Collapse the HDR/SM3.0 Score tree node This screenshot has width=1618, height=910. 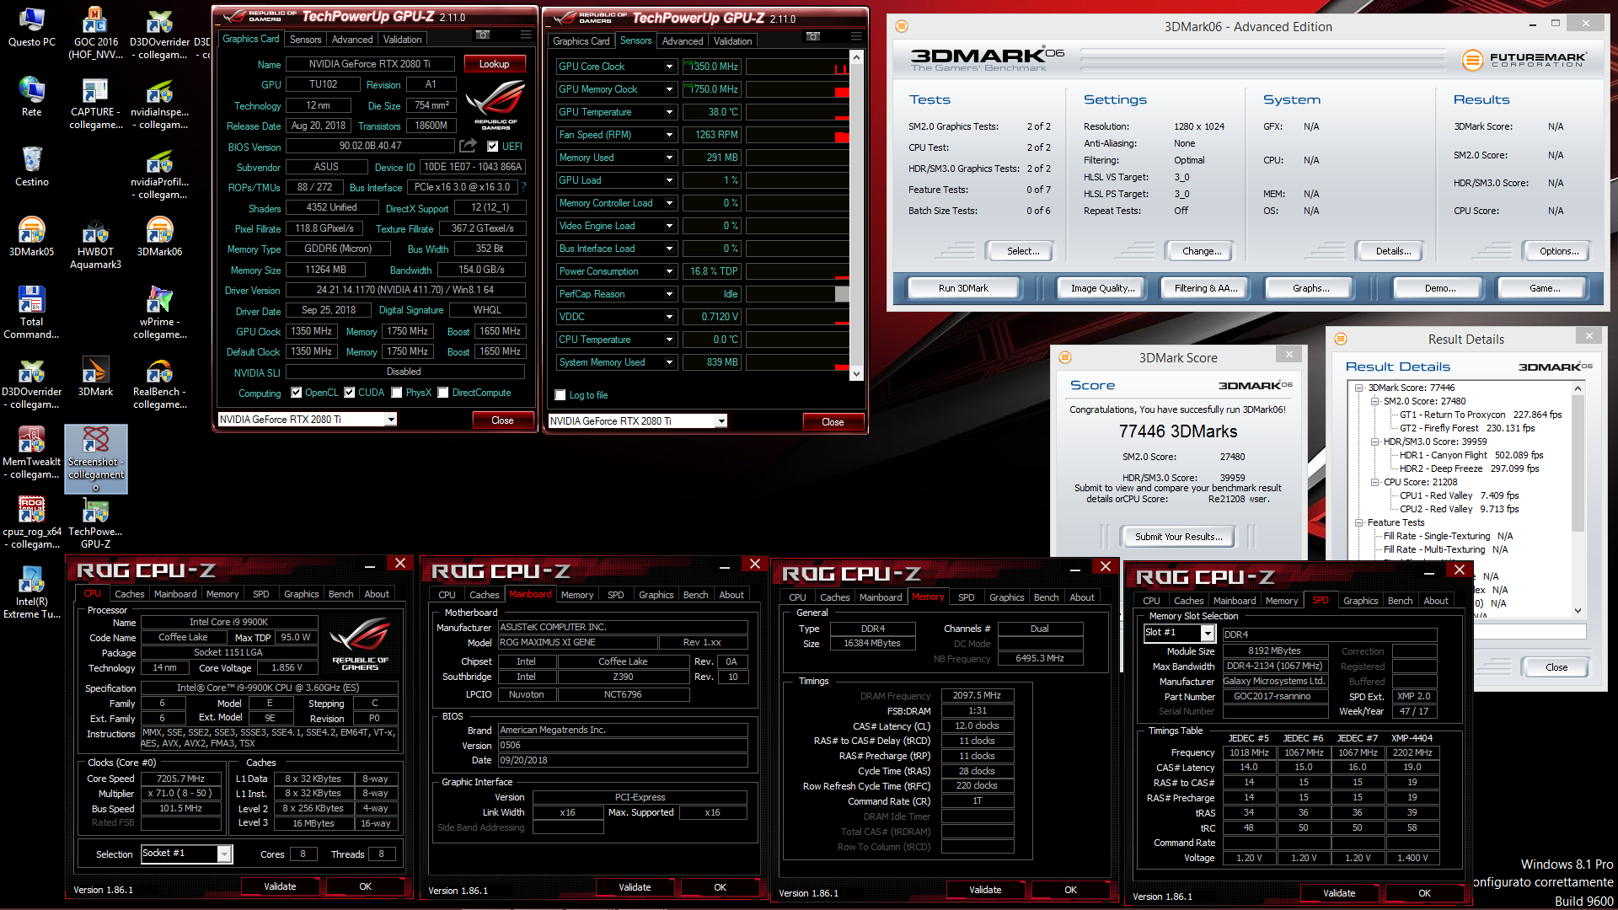click(x=1374, y=442)
